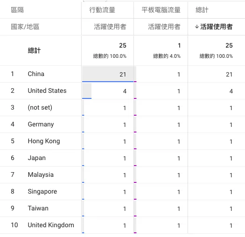Click China's total active users 21
The width and height of the screenshot is (245, 237).
(229, 74)
